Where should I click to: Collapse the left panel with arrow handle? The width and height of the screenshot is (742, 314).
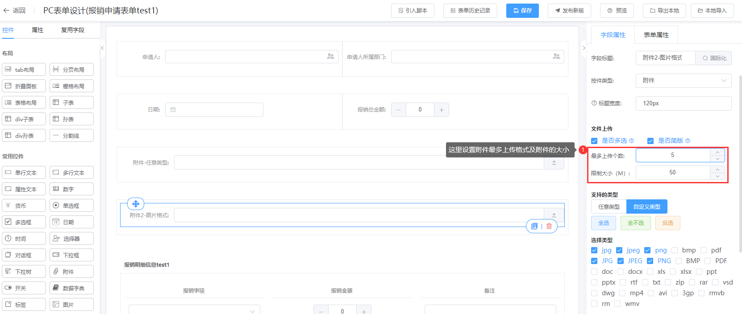point(102,48)
